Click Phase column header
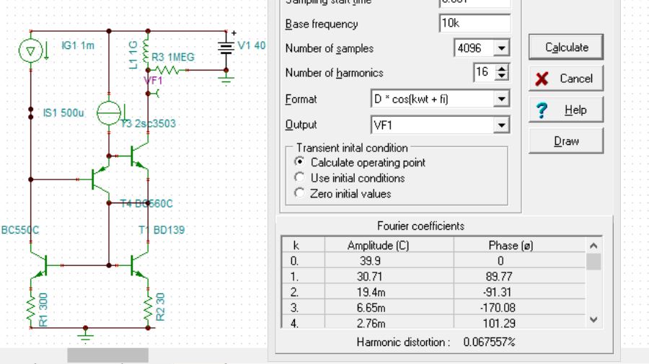Image resolution: width=649 pixels, height=364 pixels. coord(519,245)
